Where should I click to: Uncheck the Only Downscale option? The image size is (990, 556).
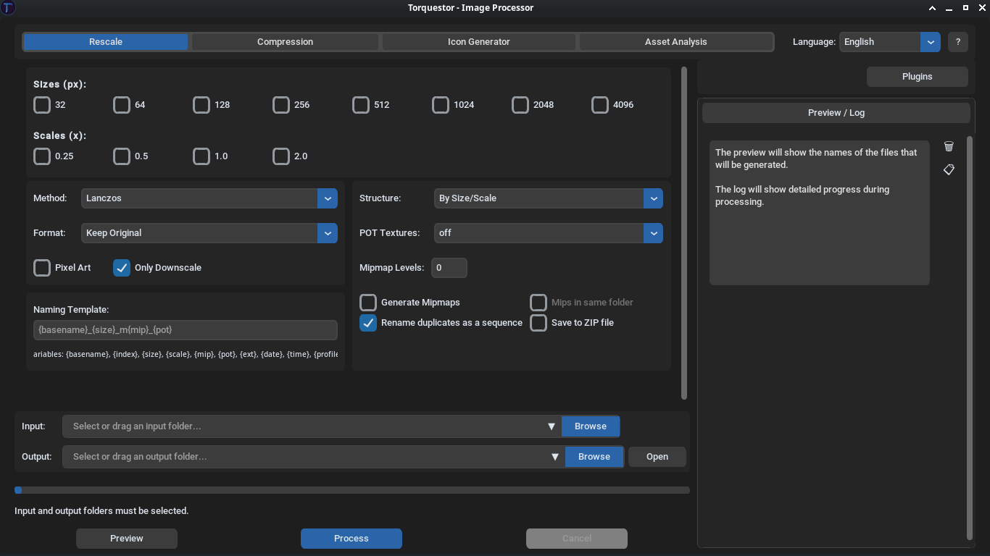(x=122, y=268)
